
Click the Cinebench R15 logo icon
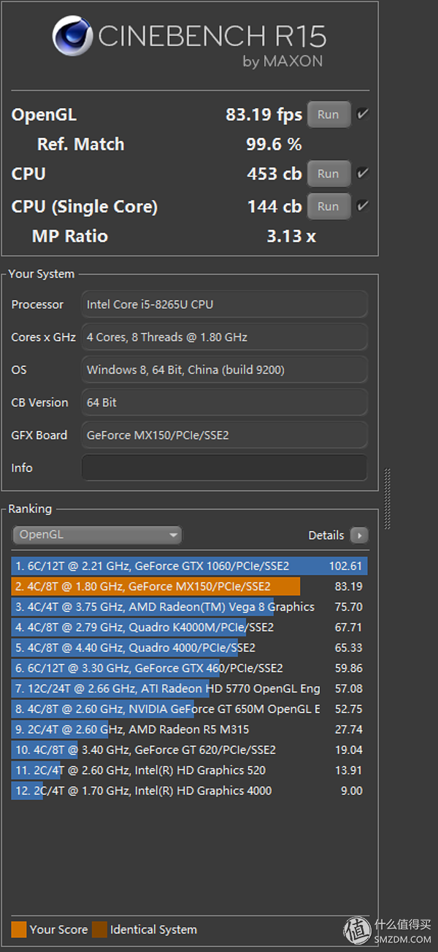(72, 37)
